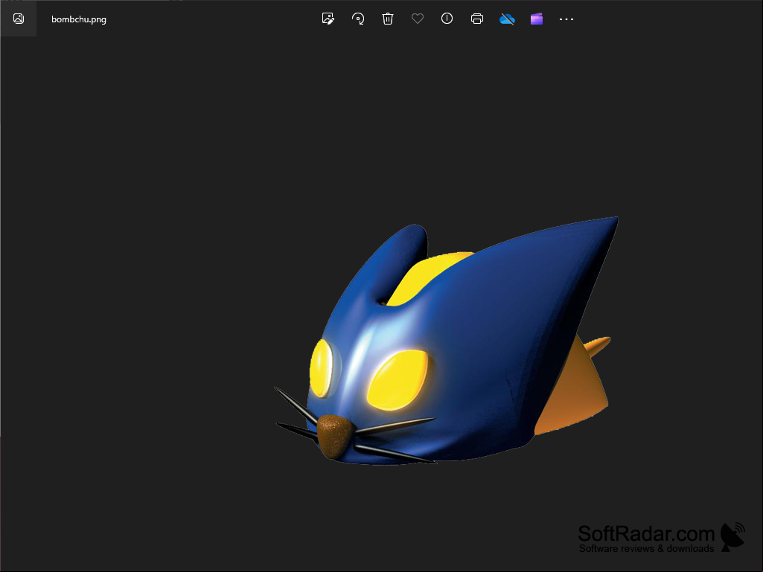763x572 pixels.
Task: Open the Clipchamp video editor icon
Action: (x=537, y=19)
